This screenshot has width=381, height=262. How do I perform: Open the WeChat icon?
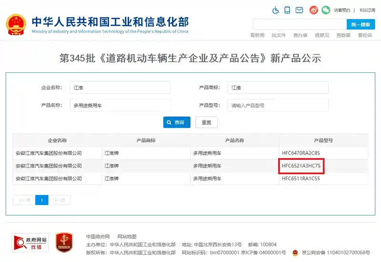326,10
